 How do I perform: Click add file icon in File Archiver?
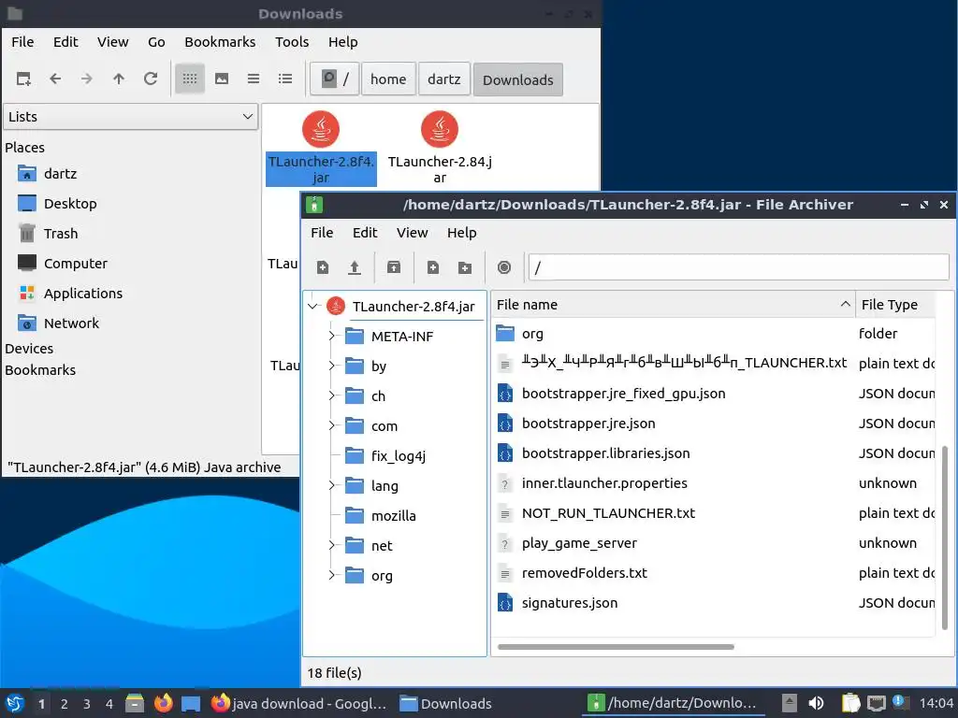(x=433, y=267)
